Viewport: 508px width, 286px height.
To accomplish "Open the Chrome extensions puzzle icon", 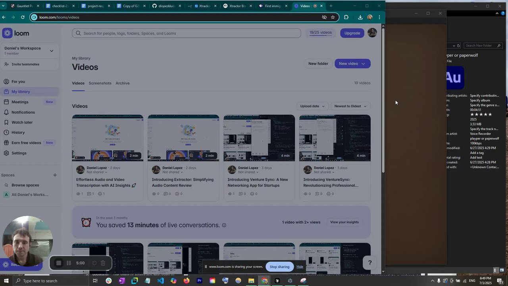I will [346, 17].
